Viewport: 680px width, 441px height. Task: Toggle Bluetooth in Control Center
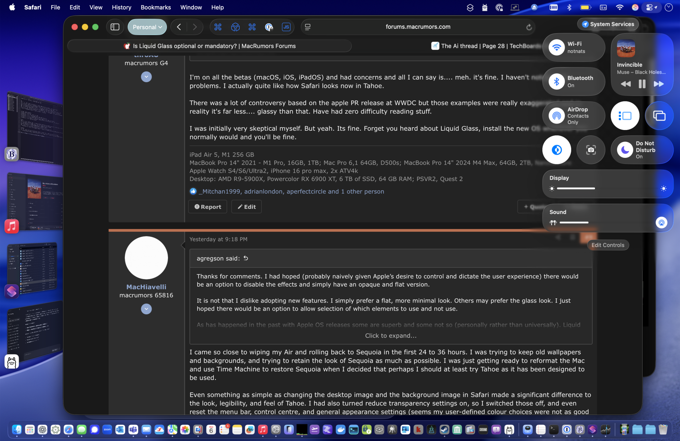click(557, 81)
